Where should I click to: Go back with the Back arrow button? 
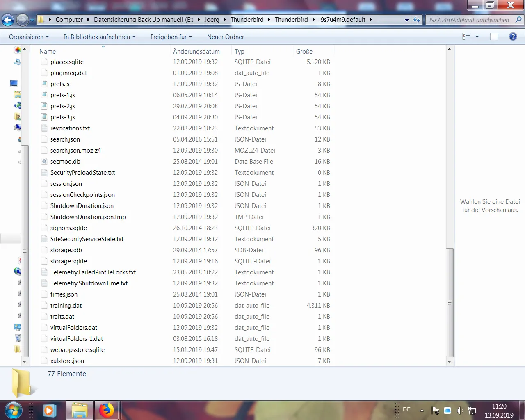pyautogui.click(x=8, y=20)
